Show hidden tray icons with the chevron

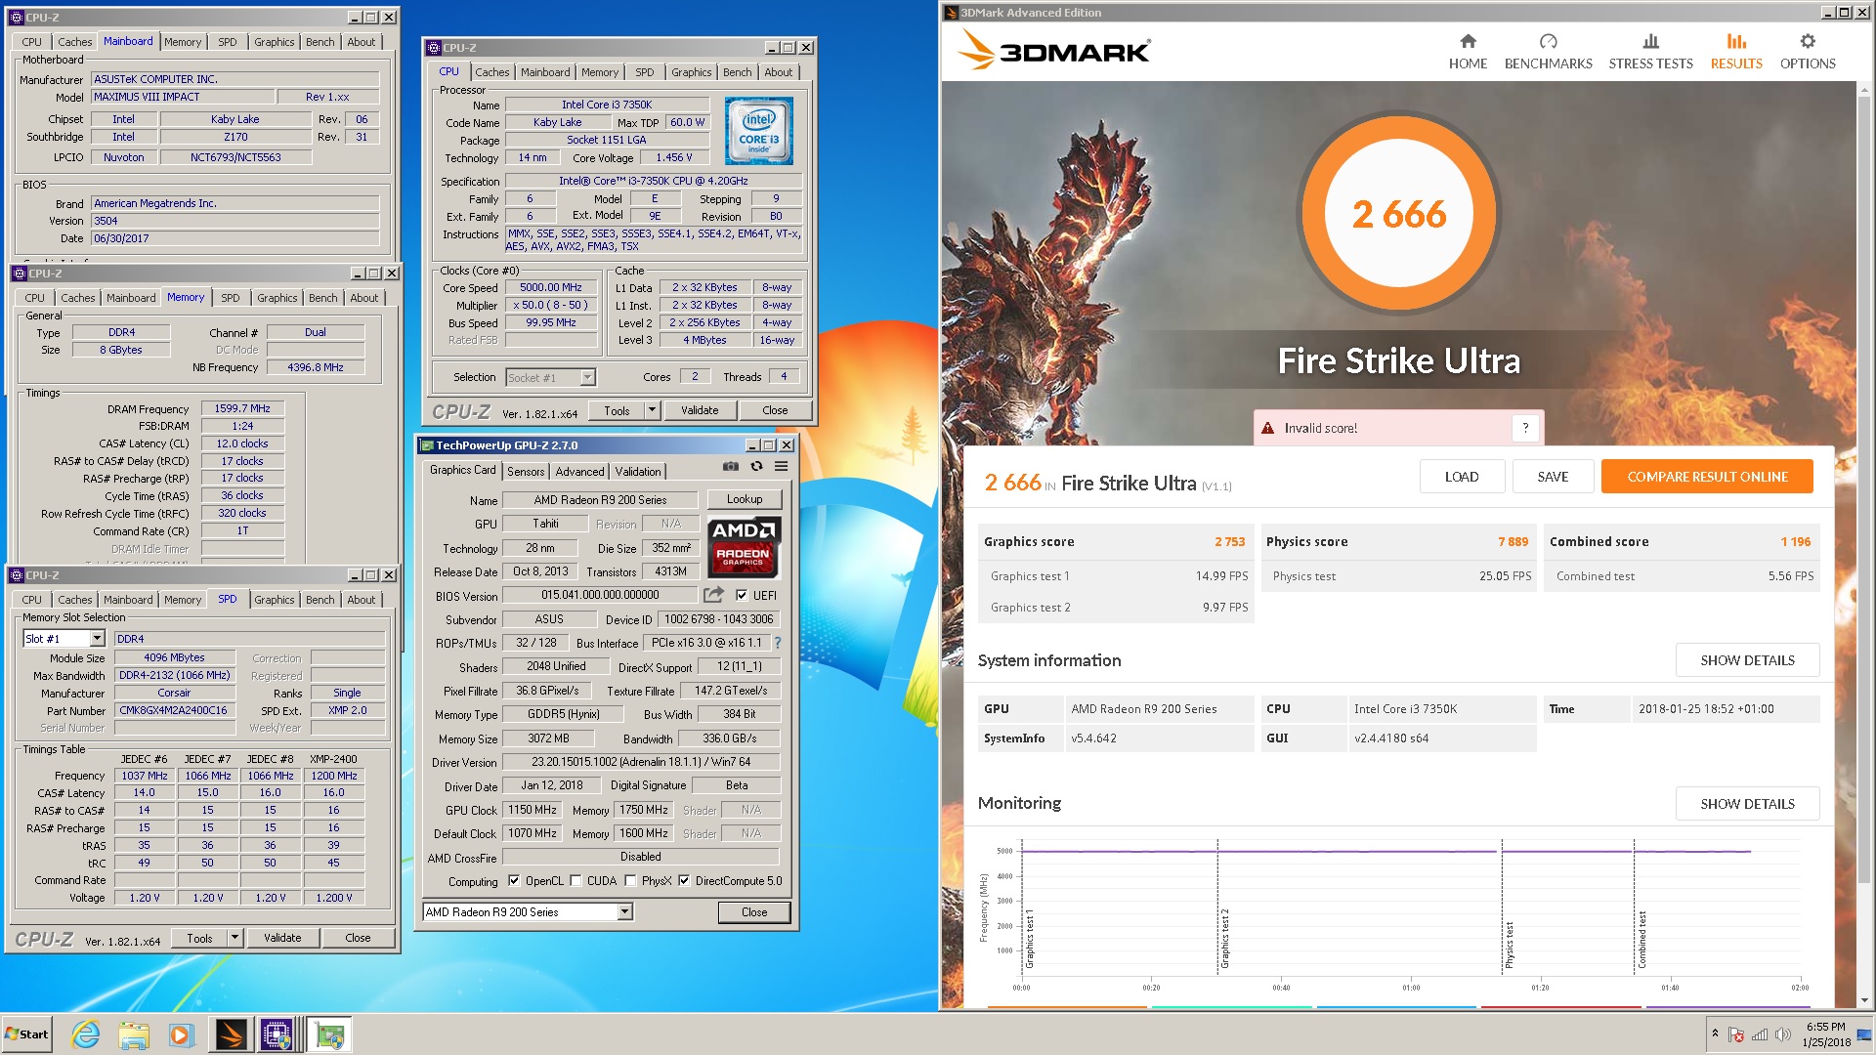[1715, 1034]
